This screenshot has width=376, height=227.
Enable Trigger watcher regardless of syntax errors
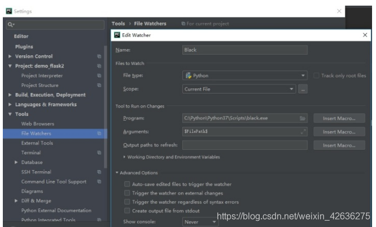(127, 202)
